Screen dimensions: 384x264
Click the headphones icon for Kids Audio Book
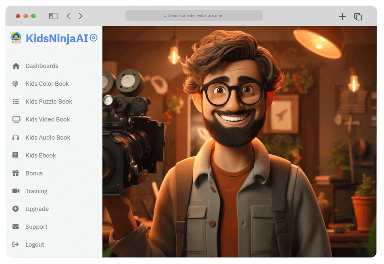tap(15, 138)
